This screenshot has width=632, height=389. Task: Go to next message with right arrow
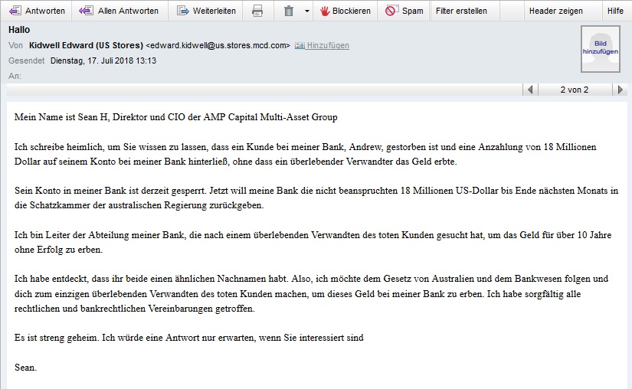[620, 90]
